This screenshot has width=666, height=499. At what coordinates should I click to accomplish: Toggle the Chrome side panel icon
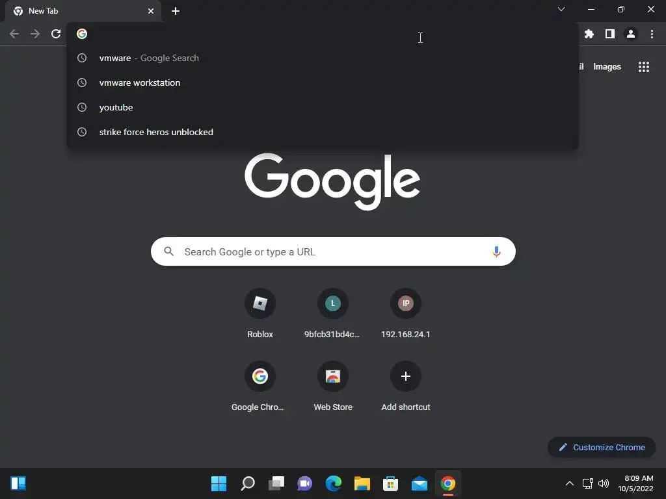point(609,34)
